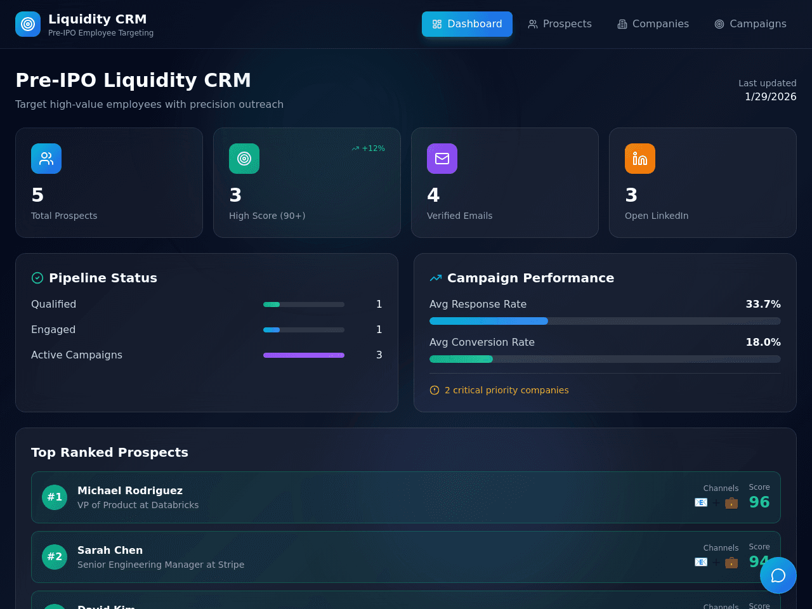Click the Pipeline Status checkmark icon
The image size is (812, 609).
click(x=37, y=278)
